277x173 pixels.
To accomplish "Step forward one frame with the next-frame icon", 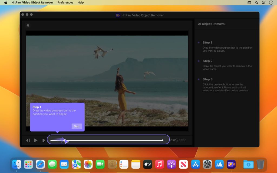I will (43, 140).
